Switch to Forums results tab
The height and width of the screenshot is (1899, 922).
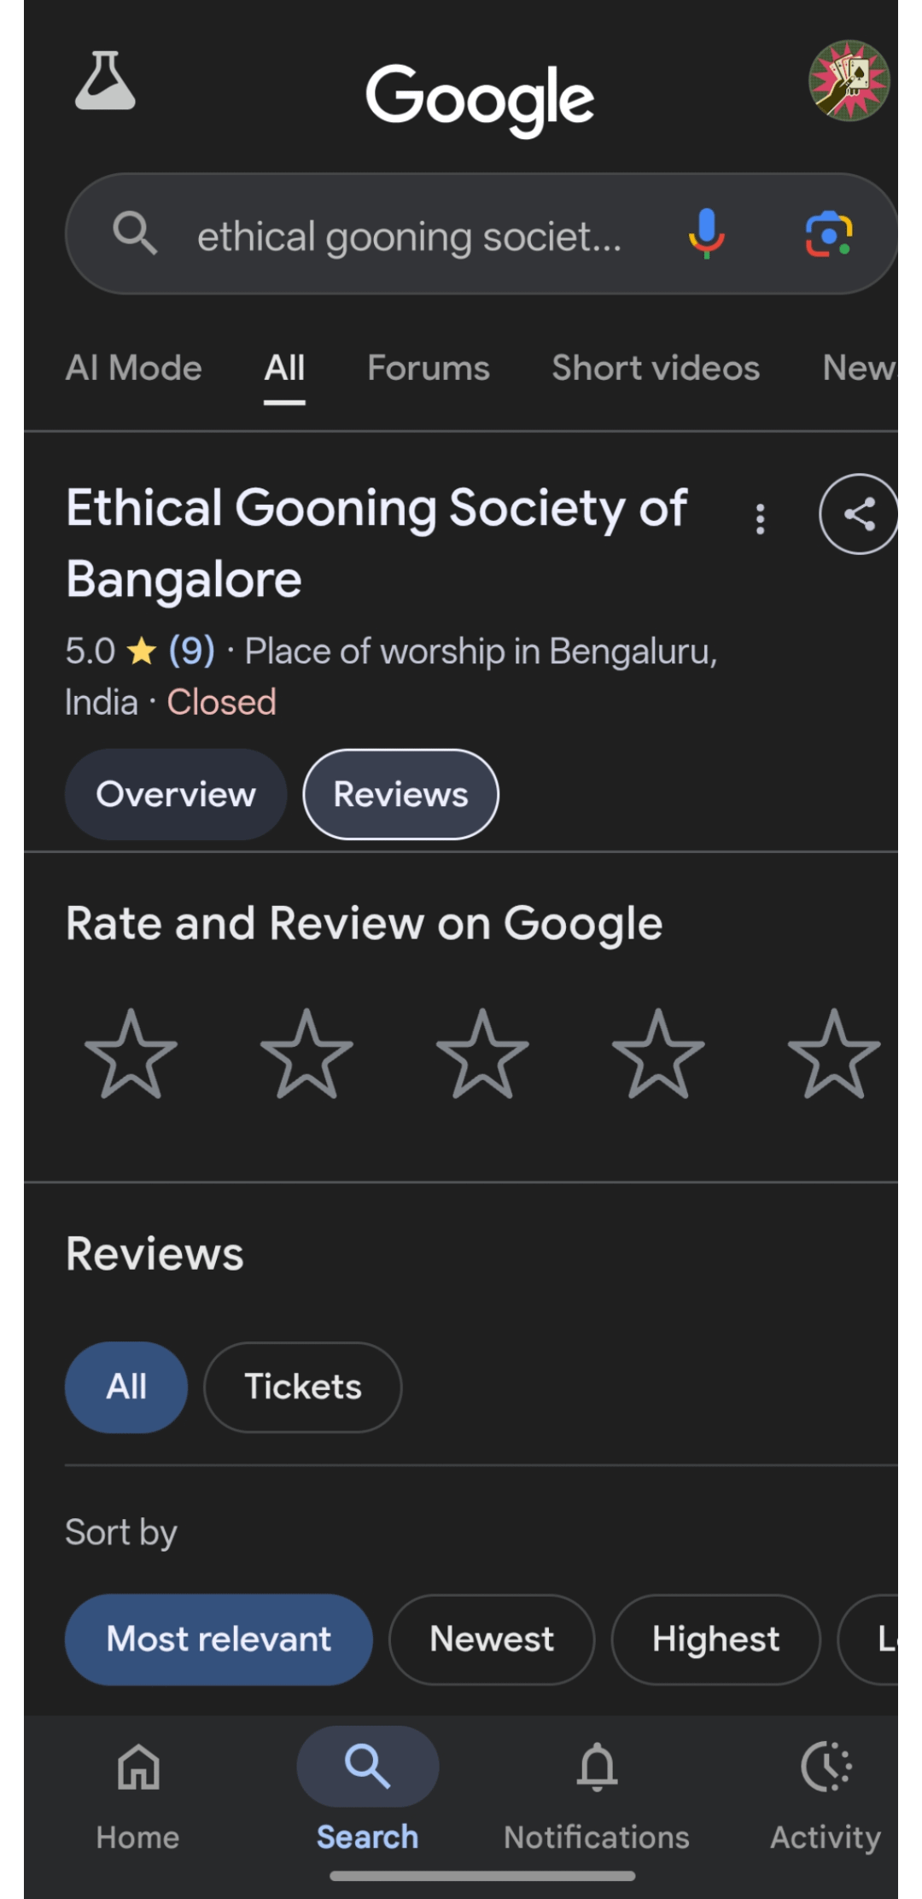coord(429,368)
